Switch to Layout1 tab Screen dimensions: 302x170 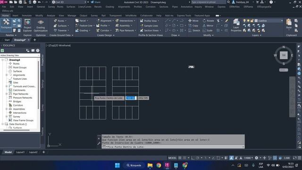point(20,152)
